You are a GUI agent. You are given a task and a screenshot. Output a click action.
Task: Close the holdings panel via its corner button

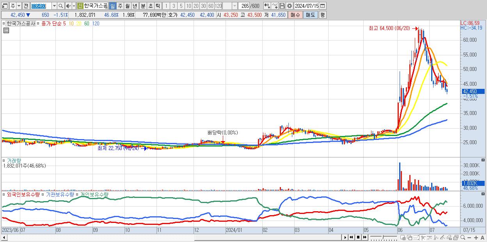tap(483, 194)
